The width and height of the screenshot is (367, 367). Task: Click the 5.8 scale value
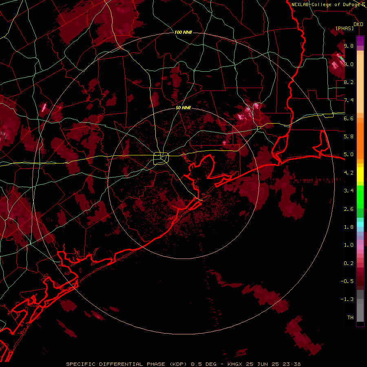point(349,137)
